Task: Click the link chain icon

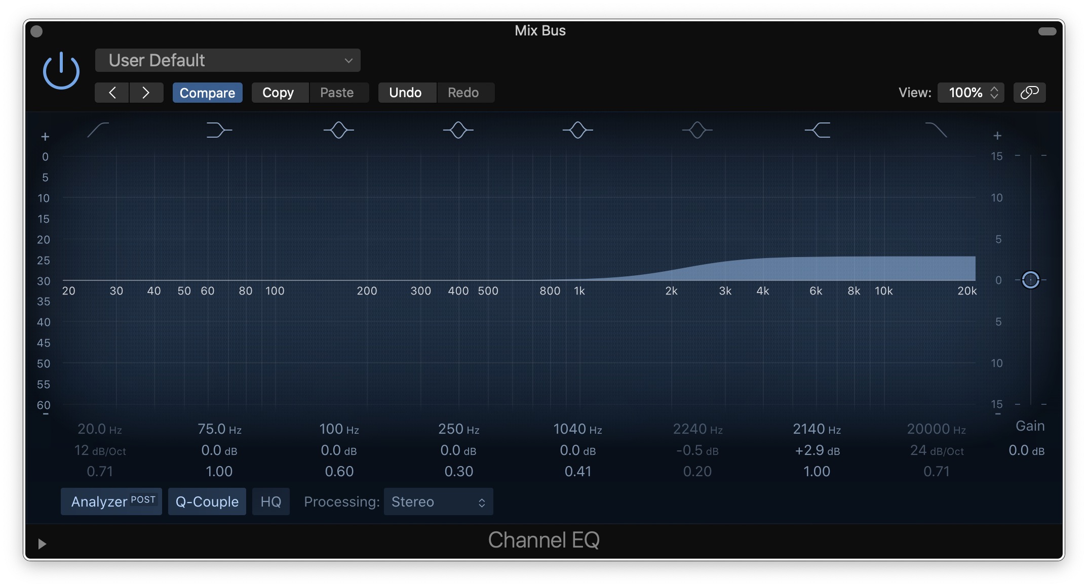Action: point(1029,93)
